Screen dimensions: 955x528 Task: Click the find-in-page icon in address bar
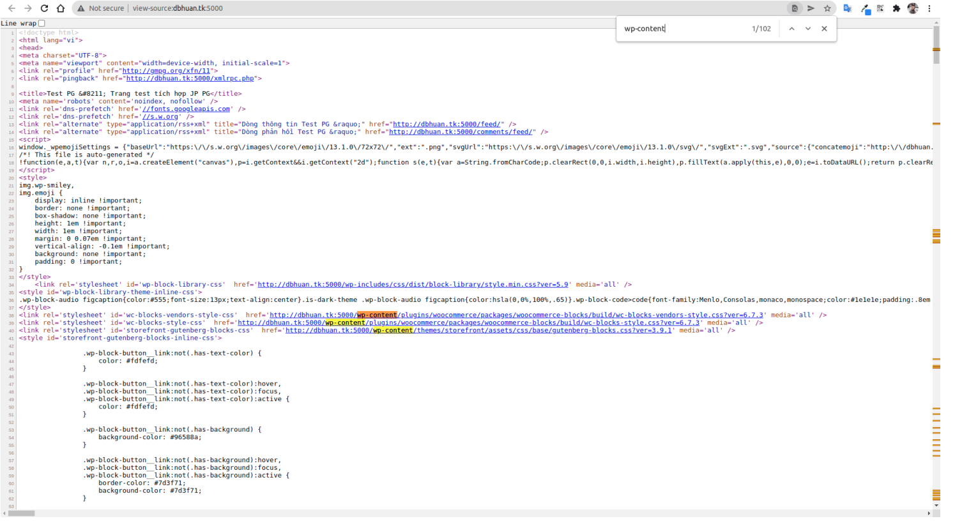(x=795, y=8)
